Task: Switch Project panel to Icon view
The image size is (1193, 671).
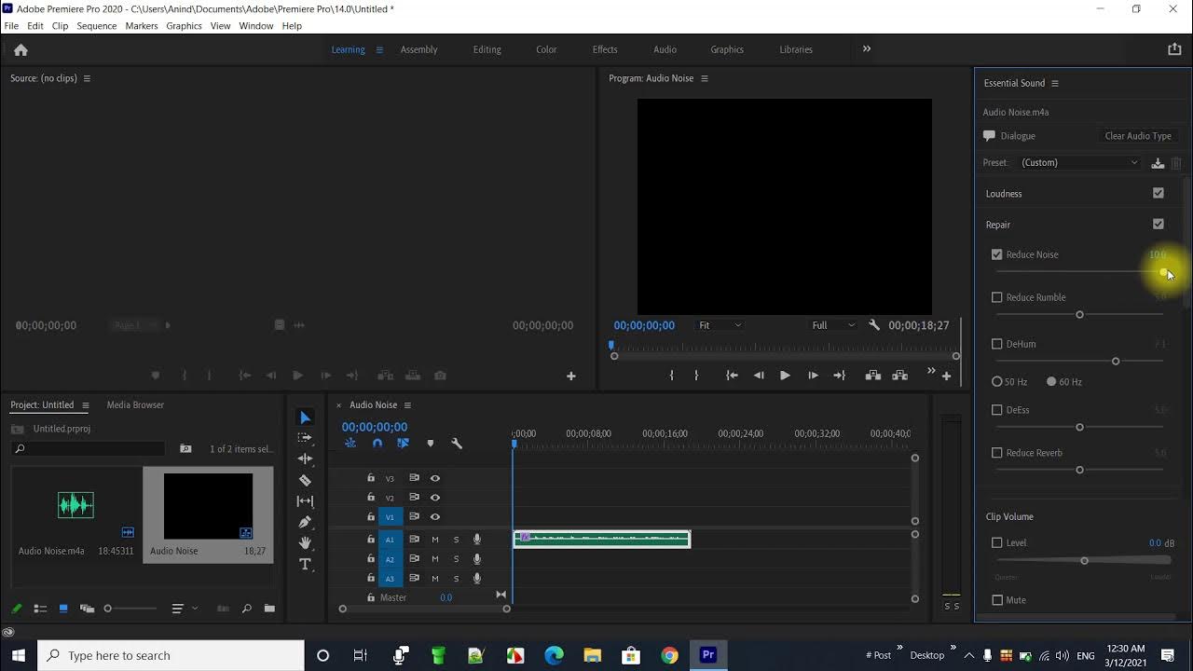Action: (63, 609)
